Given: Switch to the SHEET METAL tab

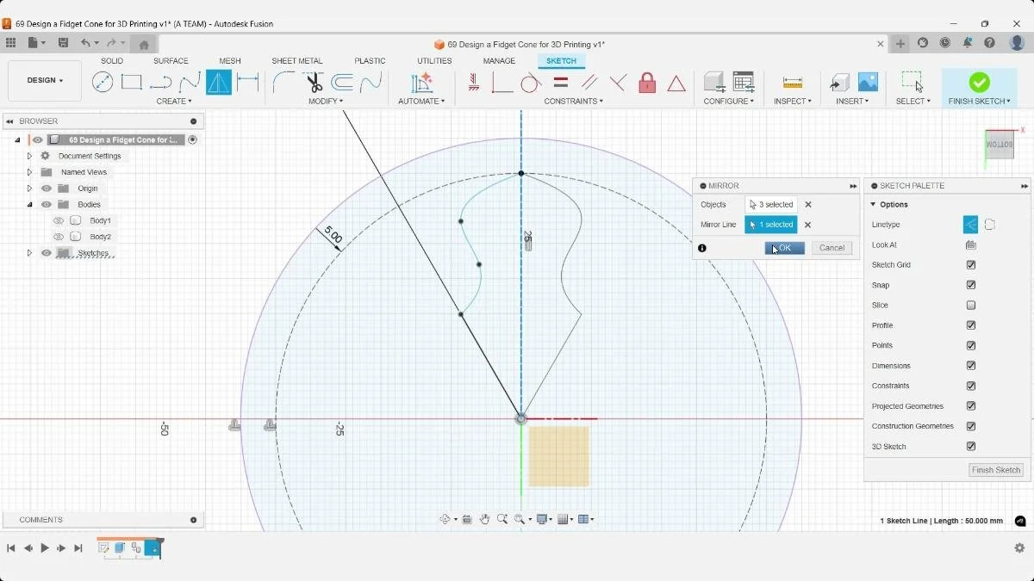Looking at the screenshot, I should [297, 61].
